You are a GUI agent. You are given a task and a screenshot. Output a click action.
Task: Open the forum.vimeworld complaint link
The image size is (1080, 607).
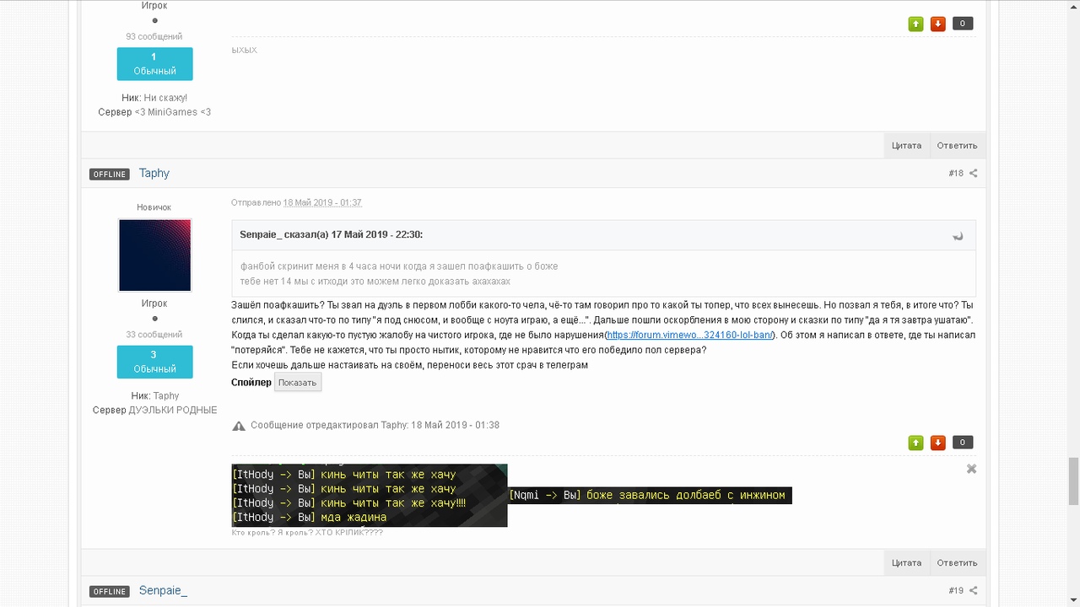689,336
